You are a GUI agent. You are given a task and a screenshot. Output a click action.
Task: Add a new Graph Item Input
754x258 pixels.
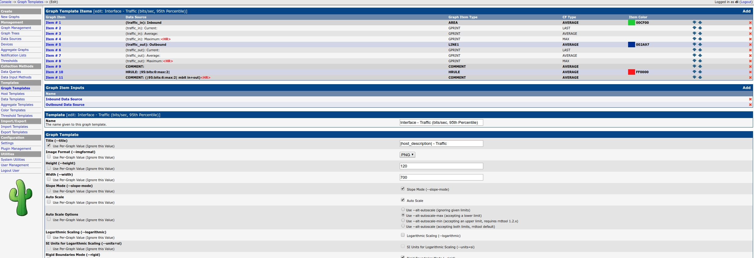(x=746, y=88)
